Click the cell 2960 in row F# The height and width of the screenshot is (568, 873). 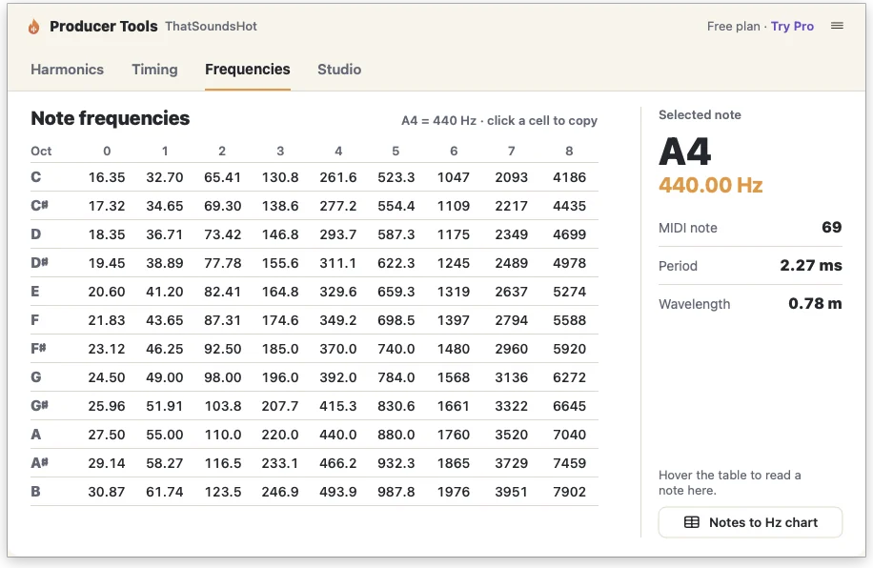(511, 349)
